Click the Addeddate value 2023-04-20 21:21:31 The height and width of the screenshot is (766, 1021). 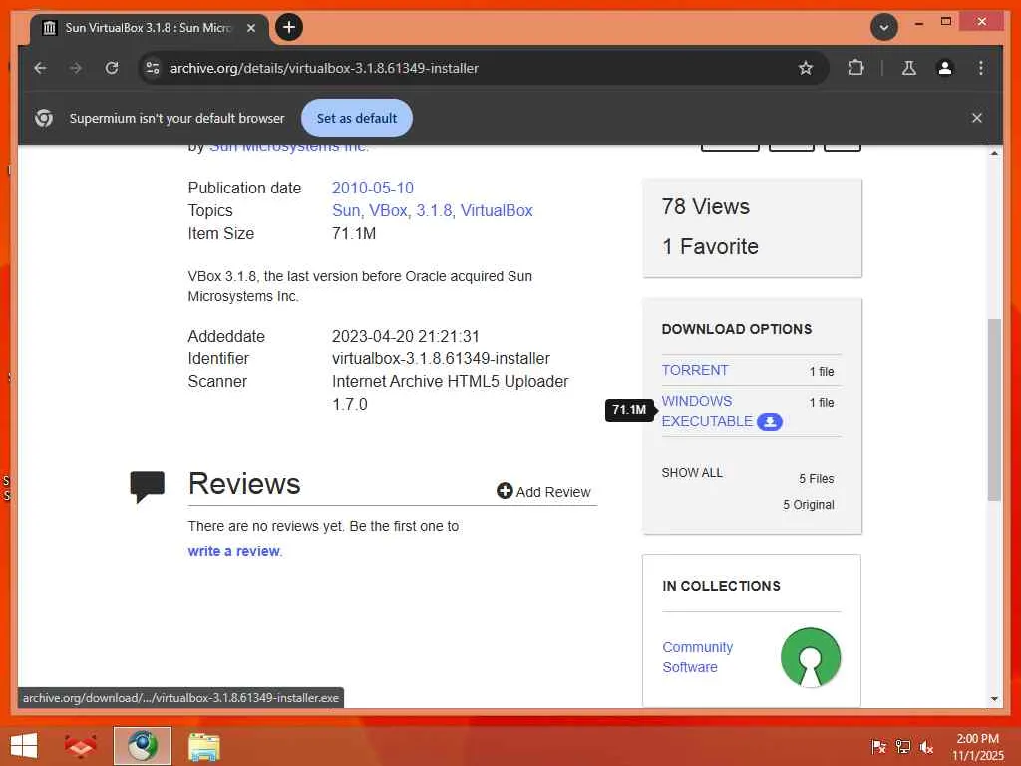click(x=406, y=337)
